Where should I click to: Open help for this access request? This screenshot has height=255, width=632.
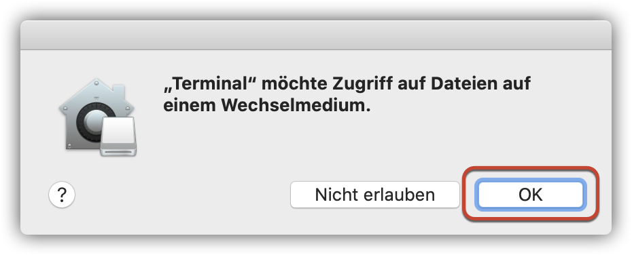coord(62,195)
